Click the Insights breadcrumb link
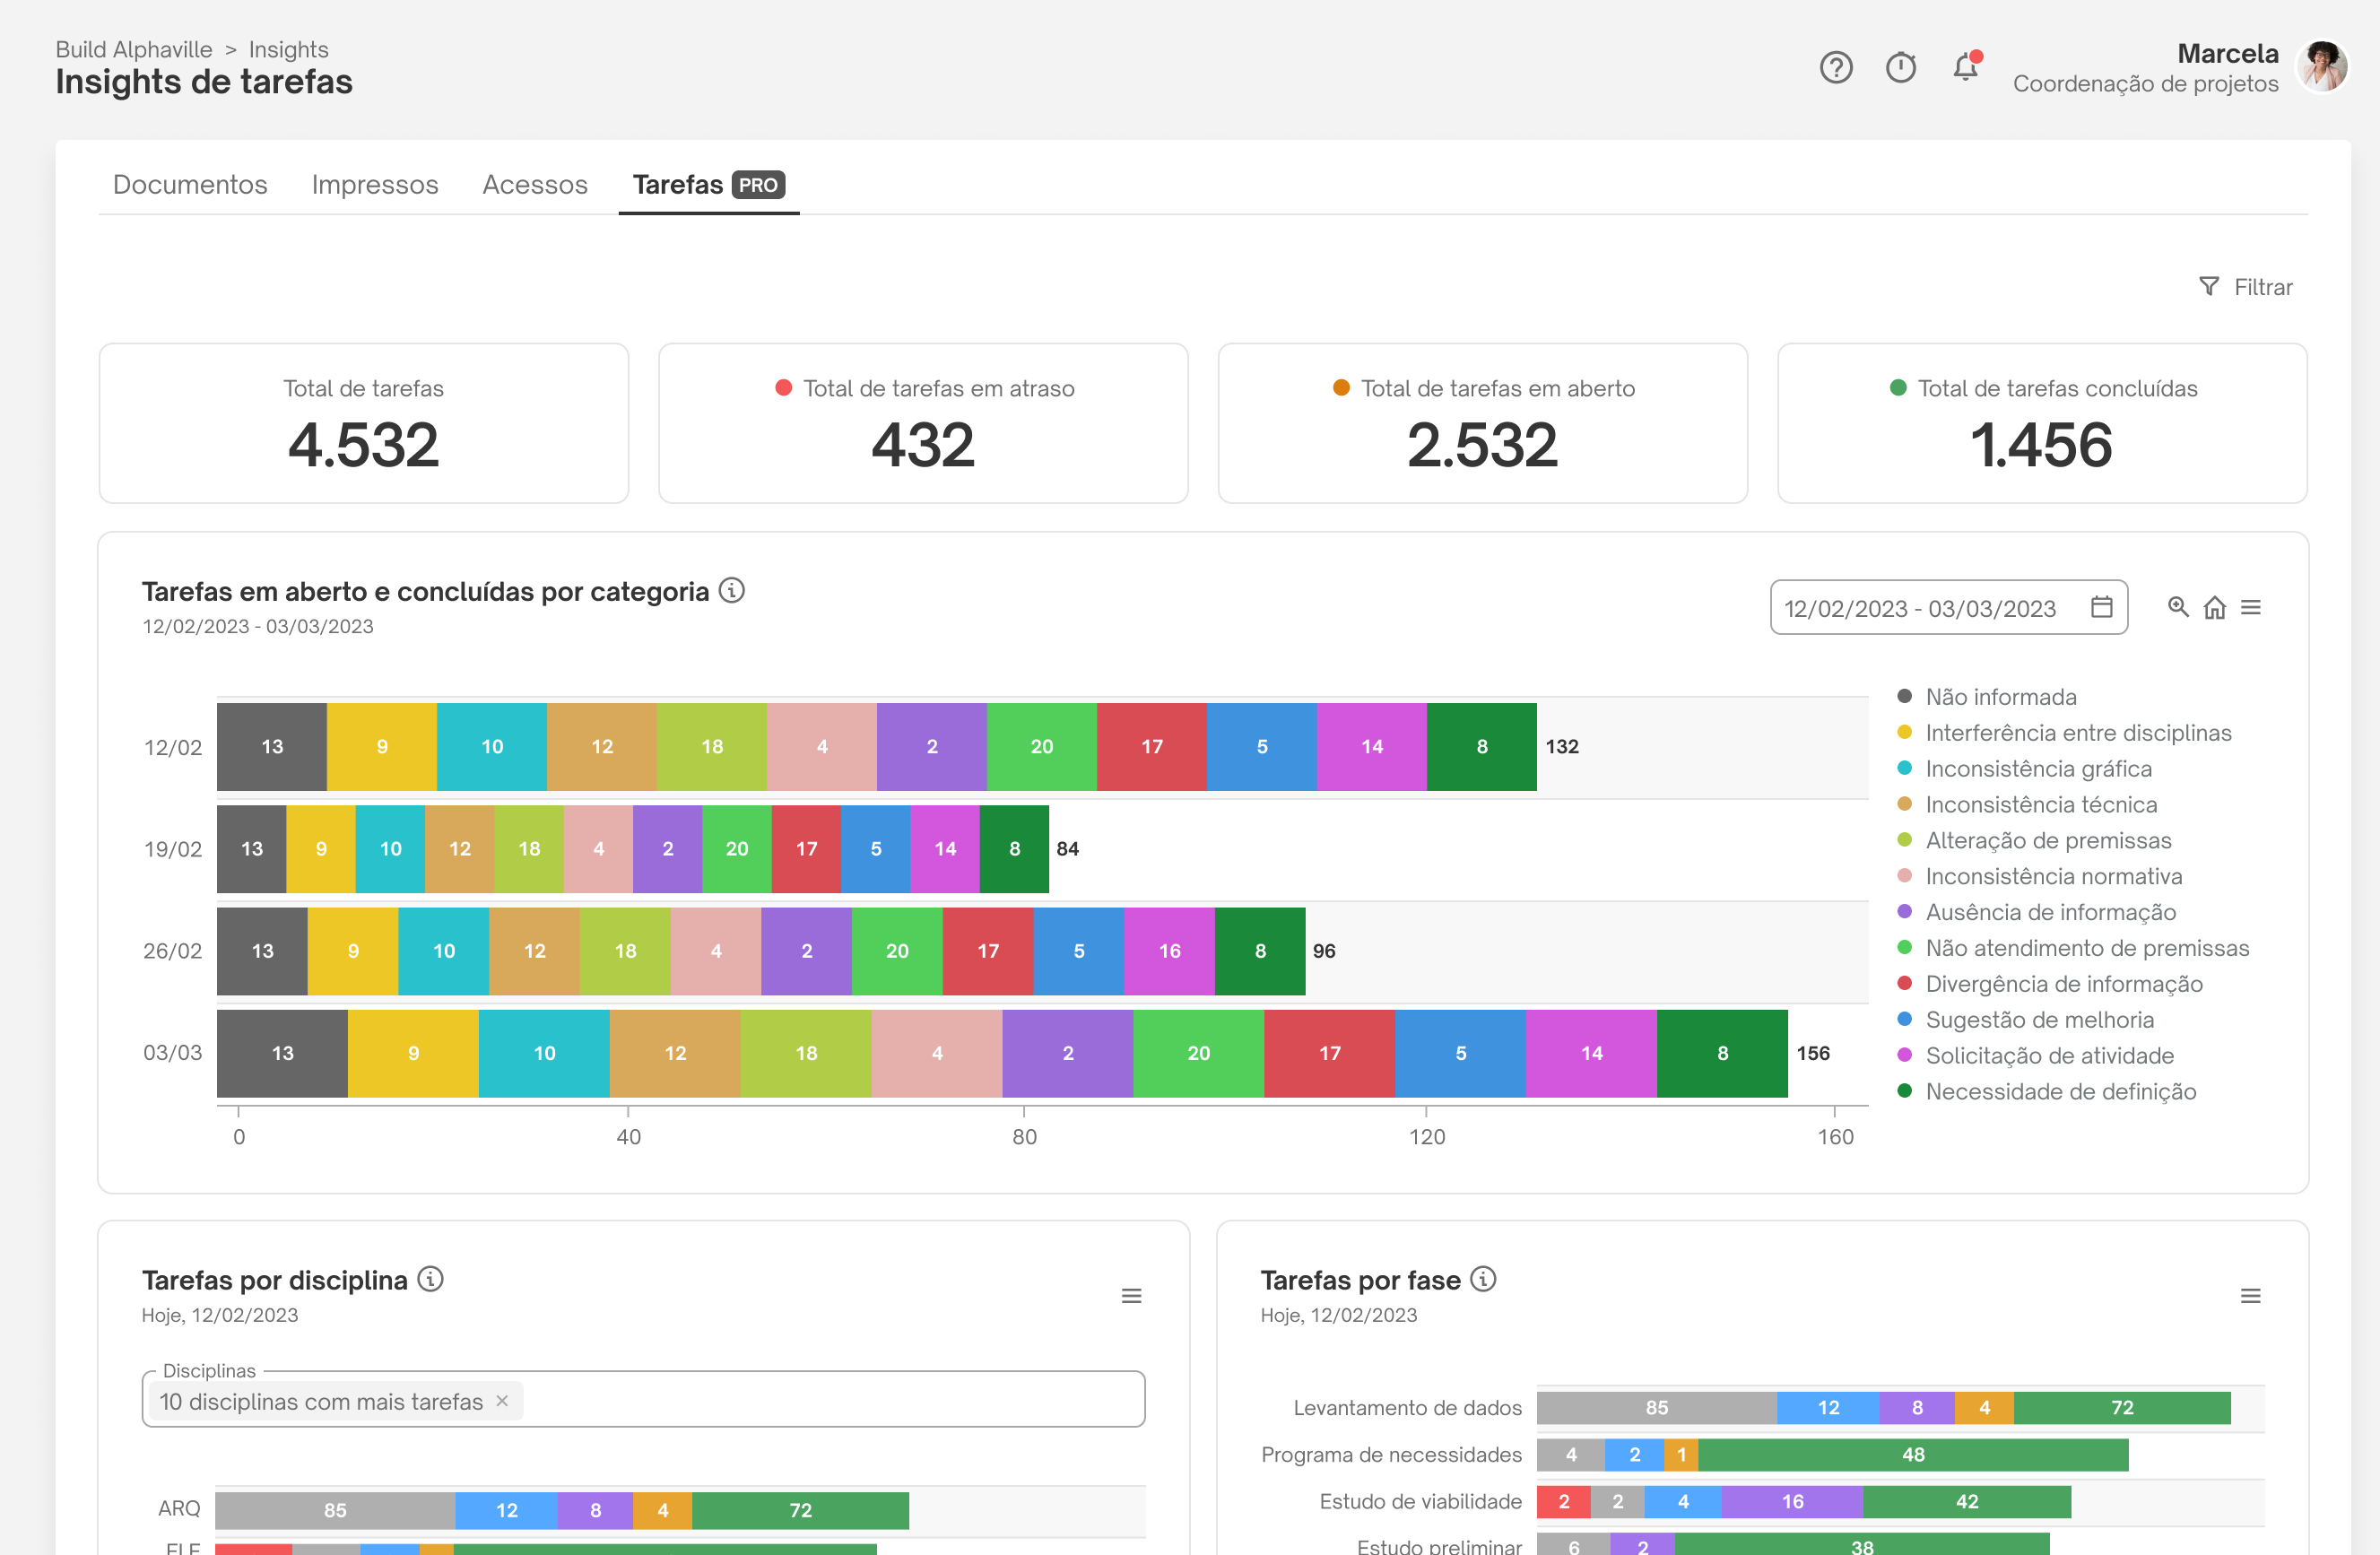 click(288, 49)
